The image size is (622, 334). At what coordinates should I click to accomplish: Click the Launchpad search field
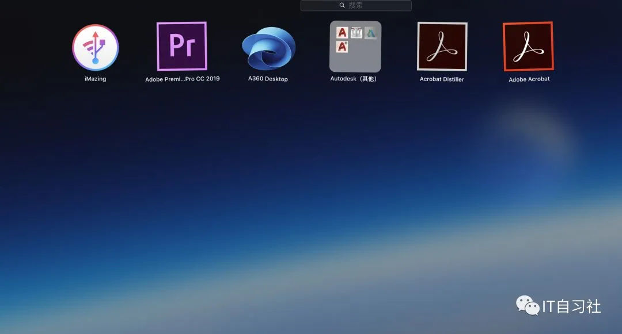[x=356, y=5]
